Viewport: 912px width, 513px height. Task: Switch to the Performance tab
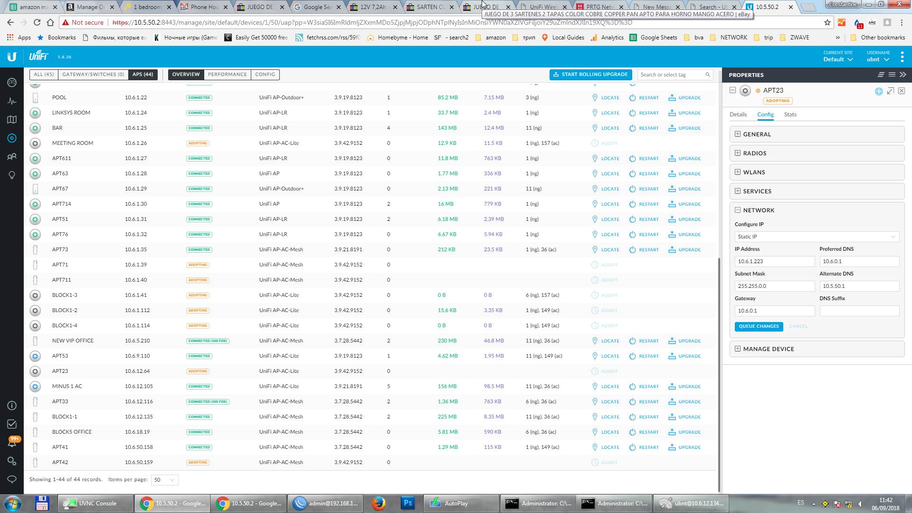(x=227, y=75)
